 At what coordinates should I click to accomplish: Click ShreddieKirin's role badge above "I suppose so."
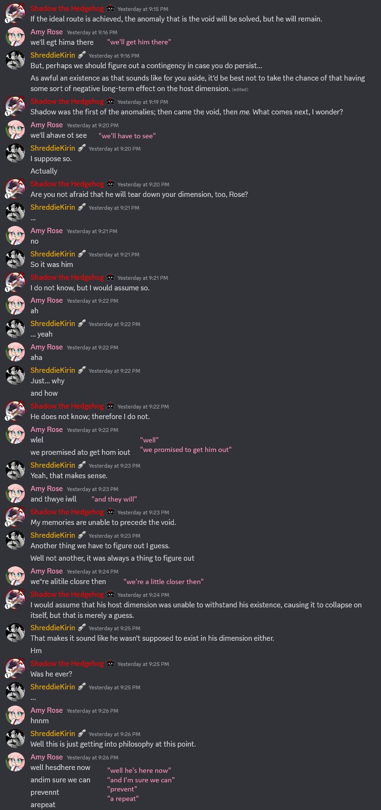[x=81, y=148]
